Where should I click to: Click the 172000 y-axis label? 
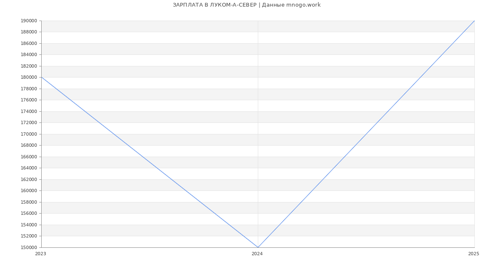coord(29,123)
